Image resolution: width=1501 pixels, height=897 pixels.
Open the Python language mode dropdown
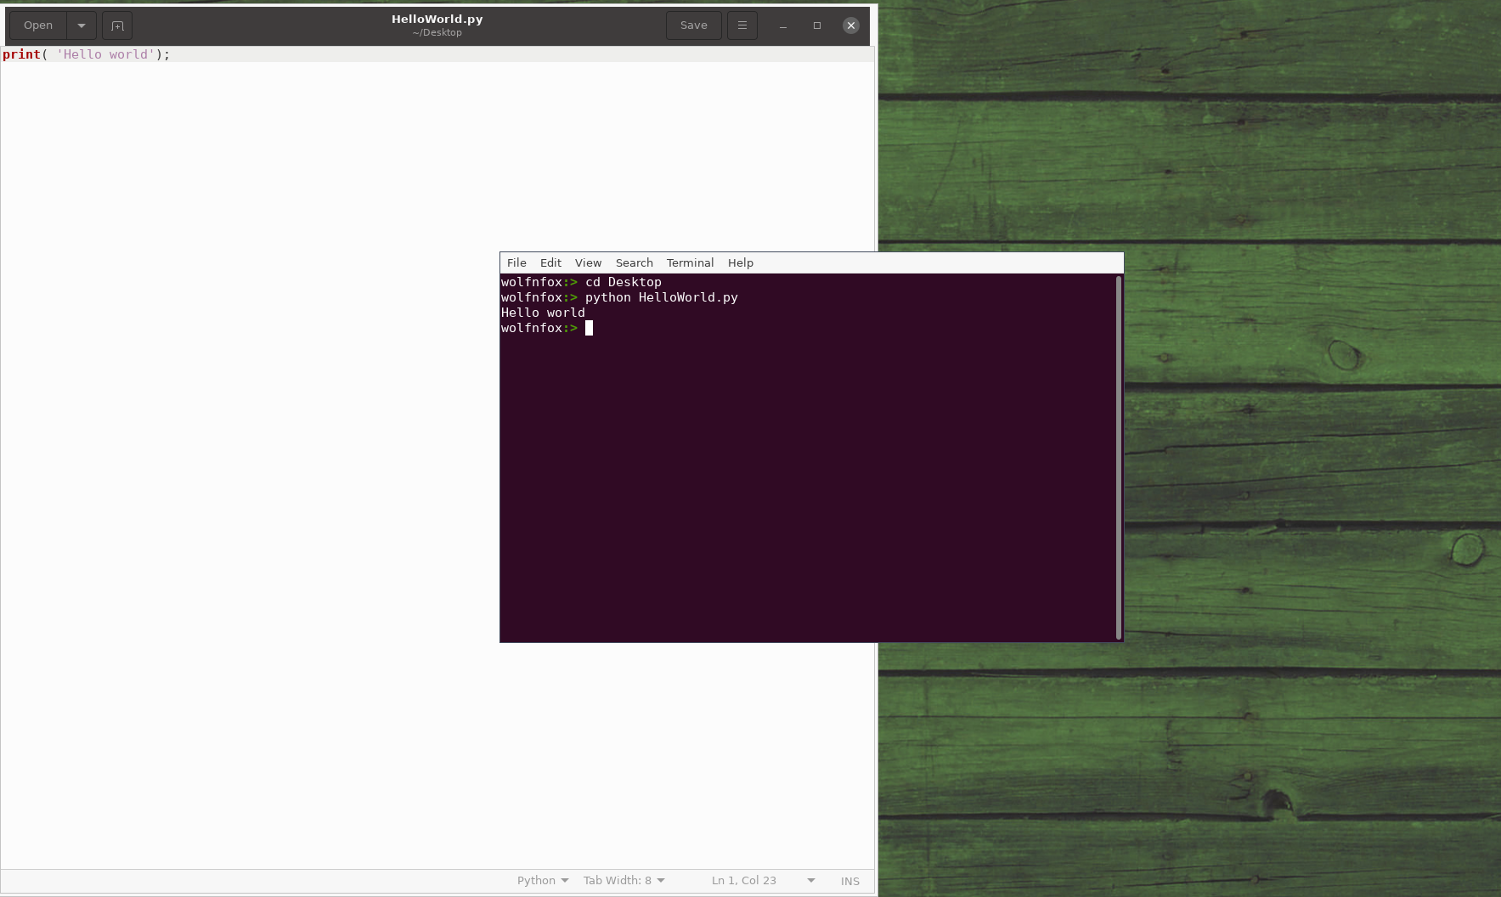pos(541,880)
